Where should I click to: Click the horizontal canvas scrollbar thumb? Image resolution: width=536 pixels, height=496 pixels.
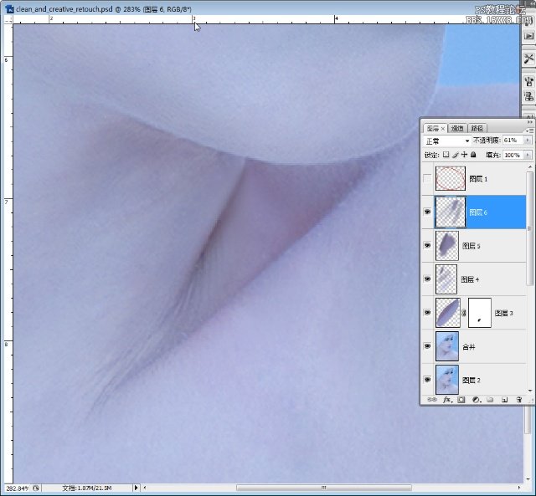[x=323, y=488]
